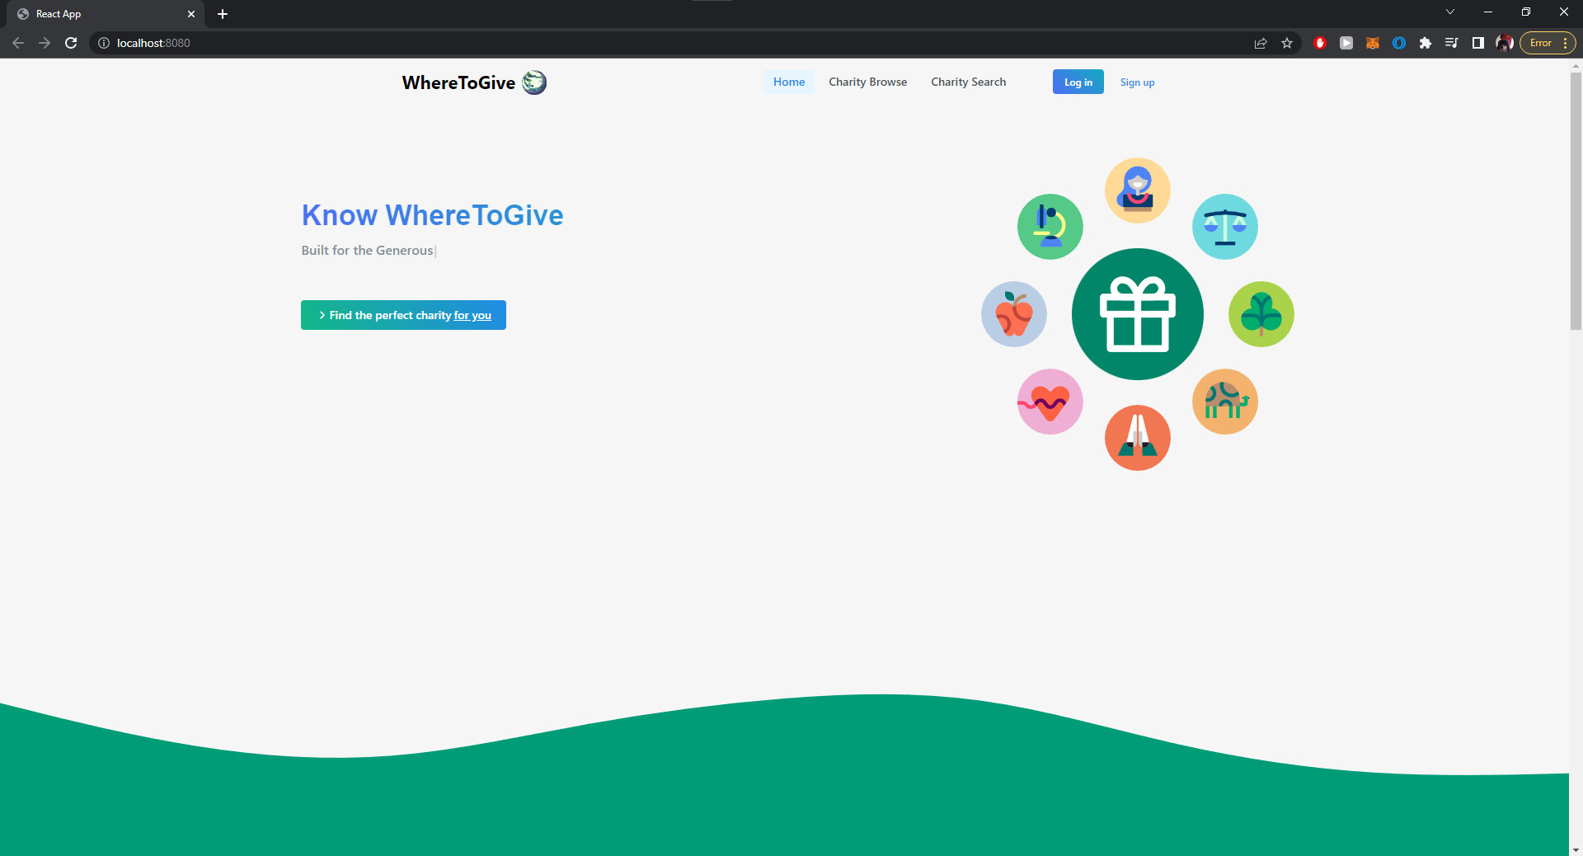Viewport: 1583px width, 856px height.
Task: Open the browser extensions puzzle menu
Action: point(1426,43)
